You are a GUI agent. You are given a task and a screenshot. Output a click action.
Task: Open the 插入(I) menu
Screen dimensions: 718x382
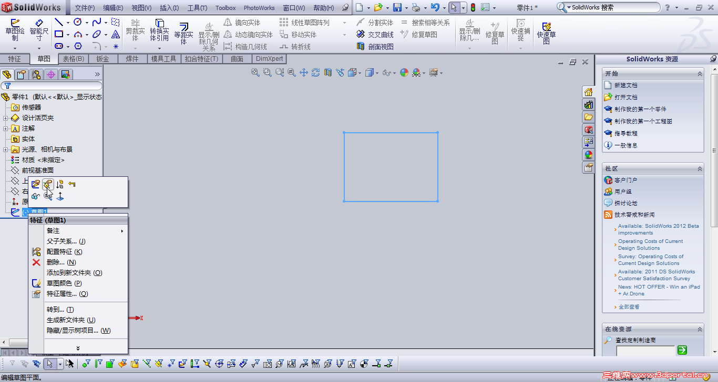tap(169, 8)
